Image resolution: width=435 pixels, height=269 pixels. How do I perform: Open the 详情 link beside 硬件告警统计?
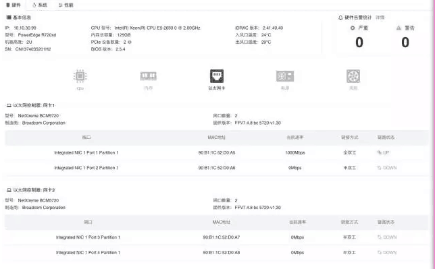click(380, 18)
